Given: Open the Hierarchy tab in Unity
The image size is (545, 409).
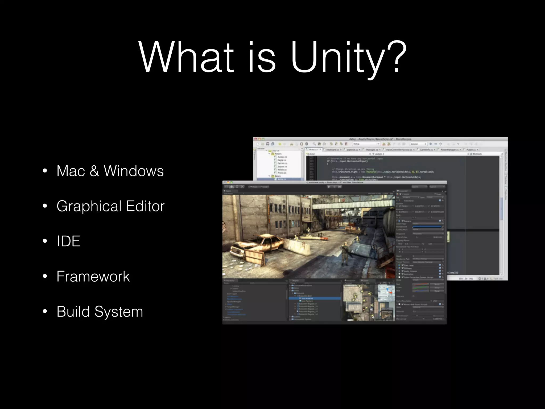Looking at the screenshot, I should point(230,281).
